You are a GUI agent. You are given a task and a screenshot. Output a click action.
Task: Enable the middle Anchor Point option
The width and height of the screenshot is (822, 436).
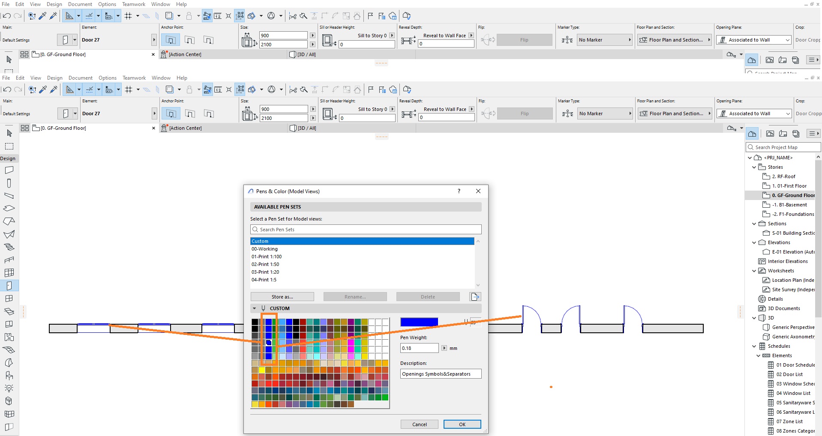pyautogui.click(x=189, y=113)
